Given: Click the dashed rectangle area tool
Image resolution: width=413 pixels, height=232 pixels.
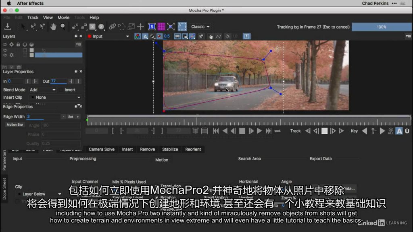Looking at the screenshot, I should coord(182,27).
